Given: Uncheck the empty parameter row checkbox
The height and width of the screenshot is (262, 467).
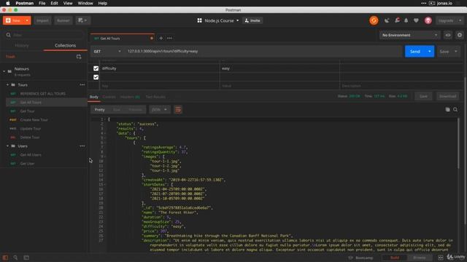Looking at the screenshot, I should tap(96, 77).
